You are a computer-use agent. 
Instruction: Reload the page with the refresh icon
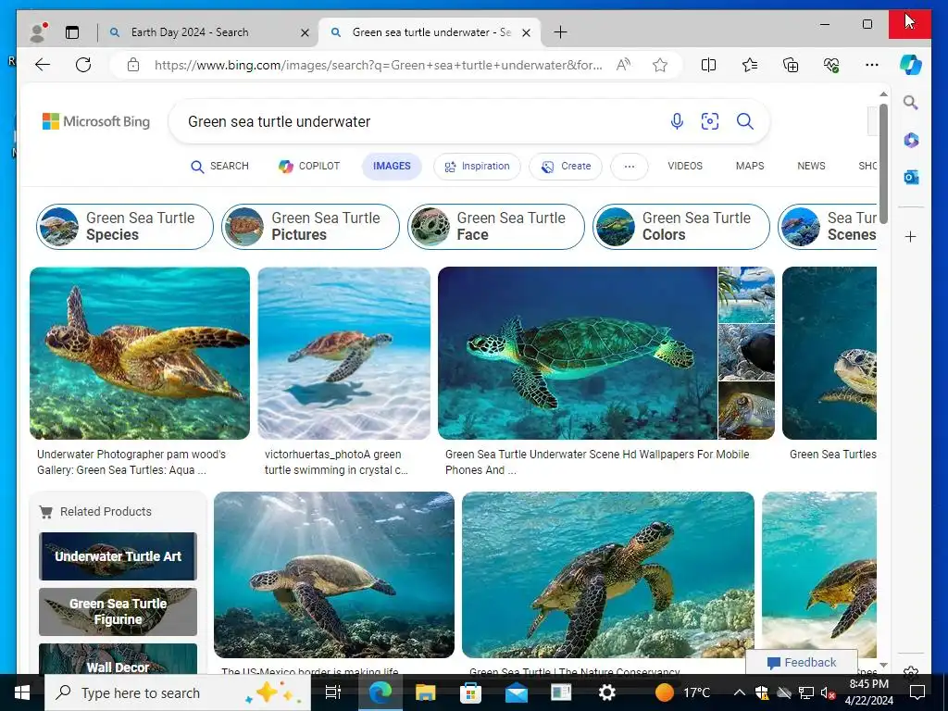pyautogui.click(x=83, y=65)
